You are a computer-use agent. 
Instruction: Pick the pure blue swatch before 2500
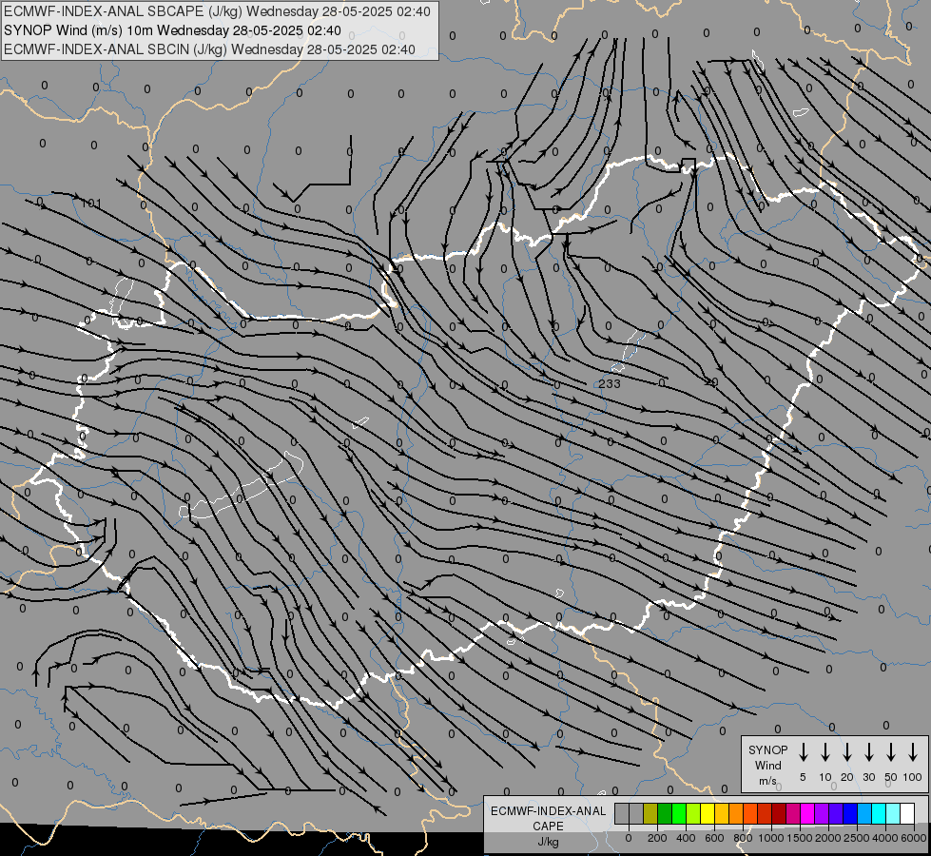click(x=851, y=814)
